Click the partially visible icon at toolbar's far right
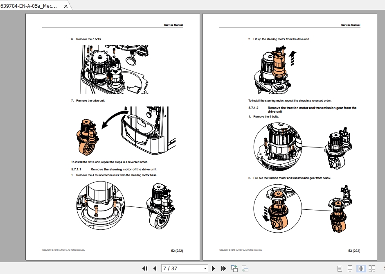This screenshot has width=385, height=274. [x=384, y=268]
